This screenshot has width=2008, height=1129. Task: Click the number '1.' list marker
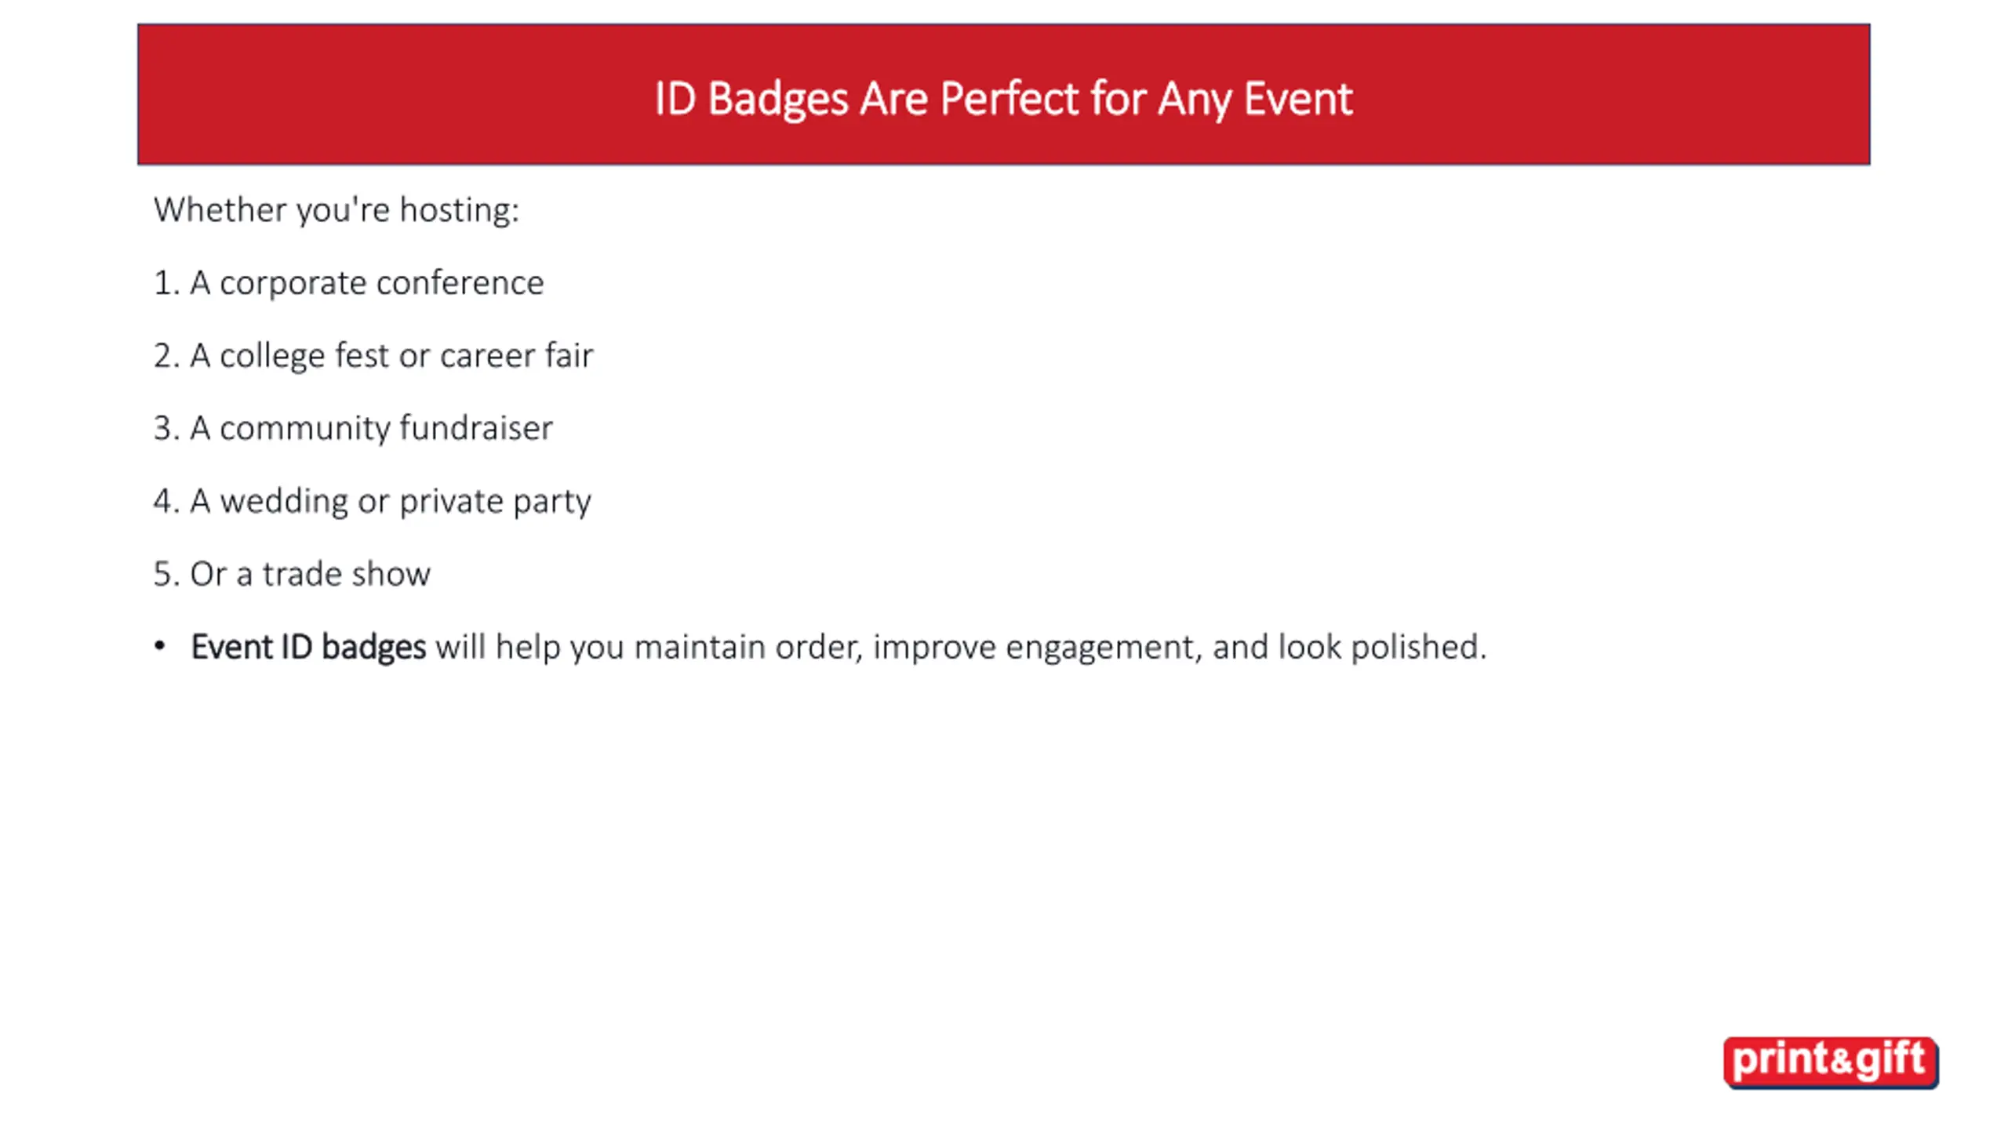[166, 283]
